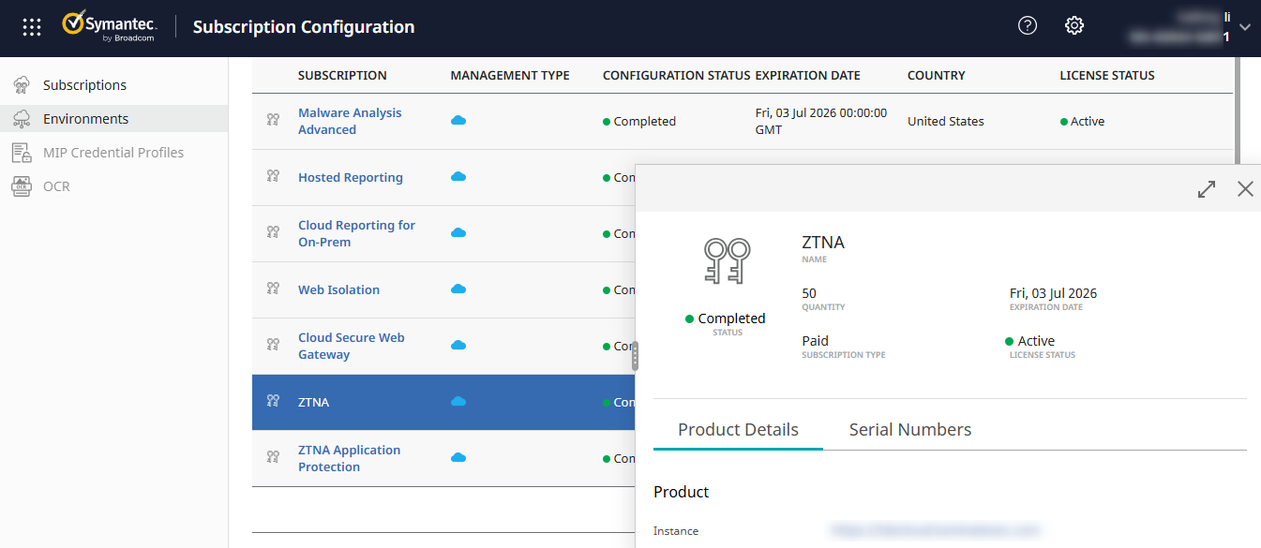Image resolution: width=1261 pixels, height=548 pixels.
Task: Open Cloud Secure Web Gateway link
Action: pos(352,346)
